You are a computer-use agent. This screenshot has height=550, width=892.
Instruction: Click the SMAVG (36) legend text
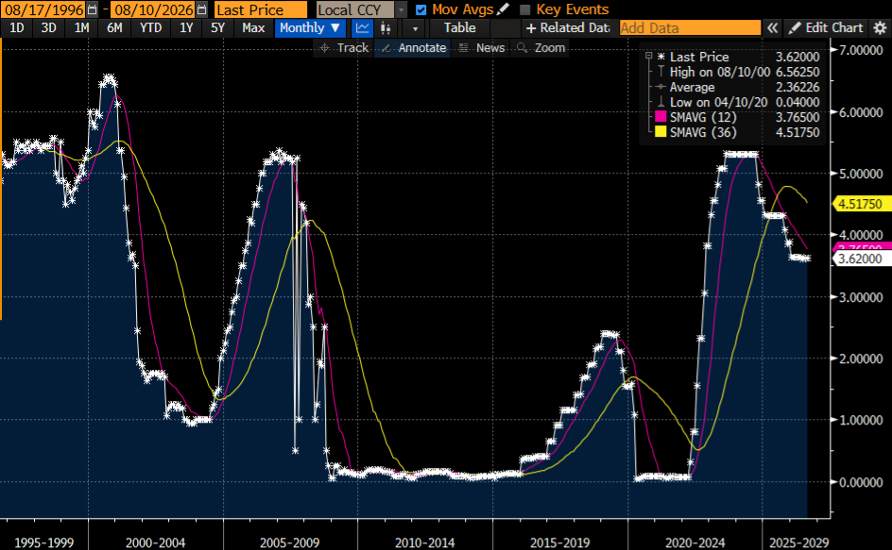(x=703, y=132)
